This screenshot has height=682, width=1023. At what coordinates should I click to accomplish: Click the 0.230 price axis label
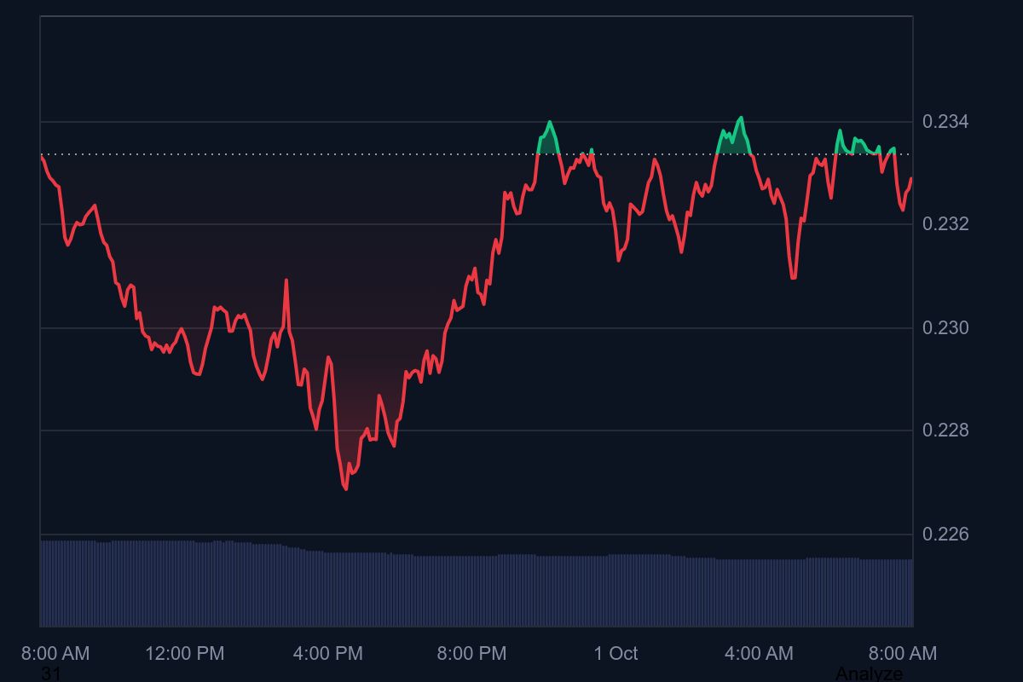coord(945,328)
